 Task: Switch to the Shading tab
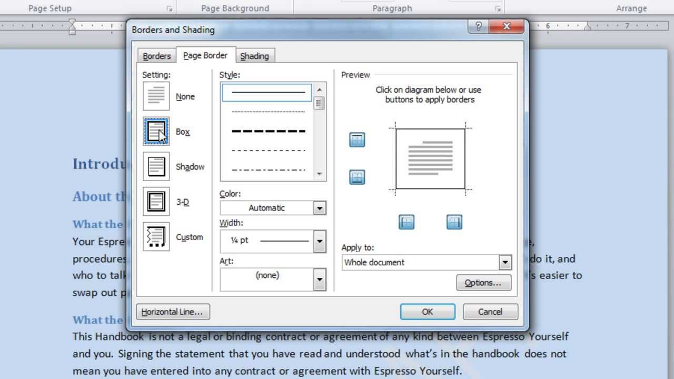255,56
